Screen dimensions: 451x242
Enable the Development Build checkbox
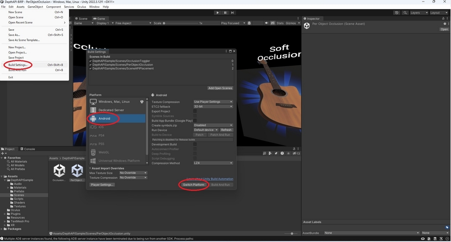tap(195, 144)
